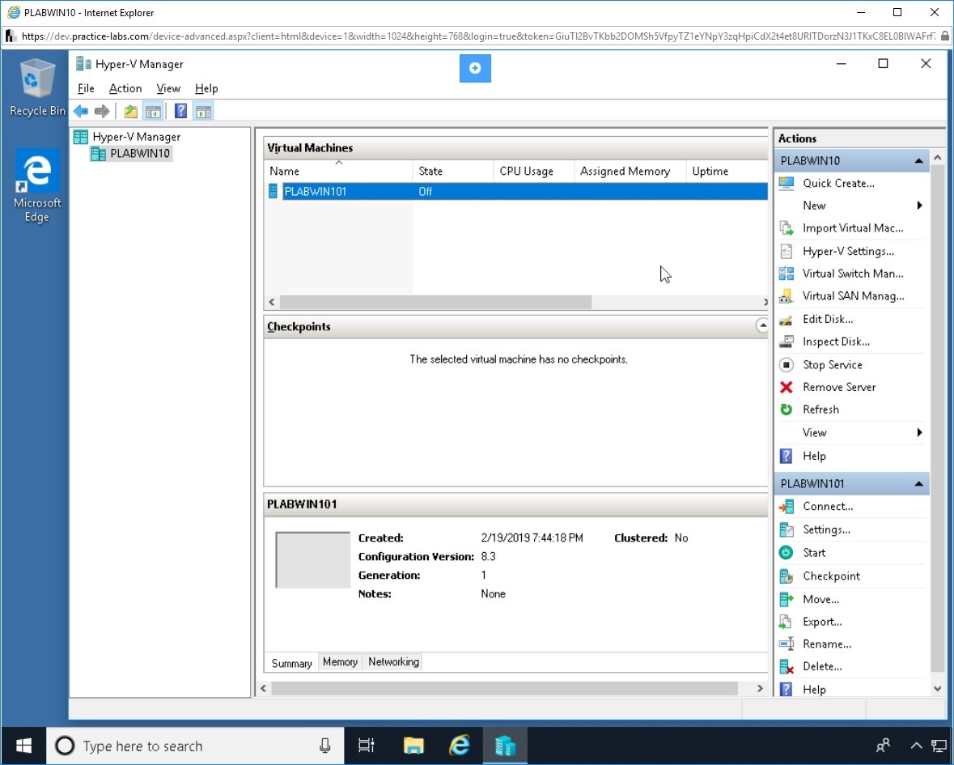Click the Virtual Switch Manager icon
Viewport: 954px width, 765px height.
pos(786,274)
